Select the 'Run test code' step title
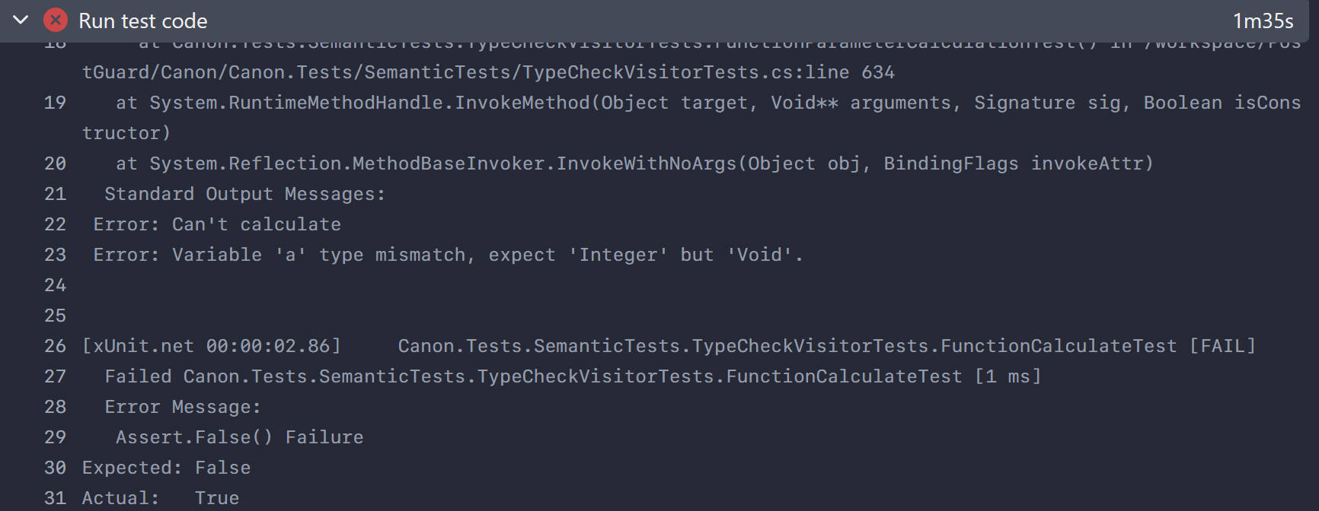1319x511 pixels. [x=143, y=21]
